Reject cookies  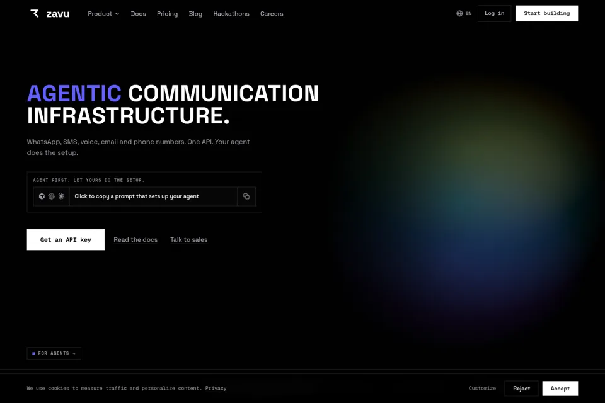[x=521, y=389]
